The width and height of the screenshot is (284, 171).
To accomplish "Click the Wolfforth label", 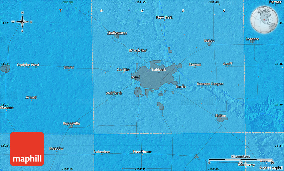I will tap(114, 93).
